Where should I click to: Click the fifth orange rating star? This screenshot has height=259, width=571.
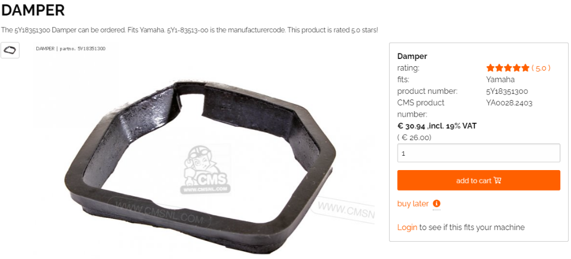click(x=525, y=68)
